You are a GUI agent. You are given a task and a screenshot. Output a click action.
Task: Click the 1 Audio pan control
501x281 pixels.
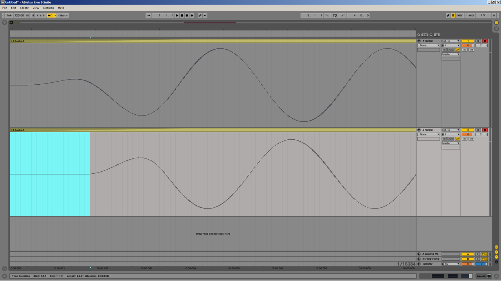[481, 46]
